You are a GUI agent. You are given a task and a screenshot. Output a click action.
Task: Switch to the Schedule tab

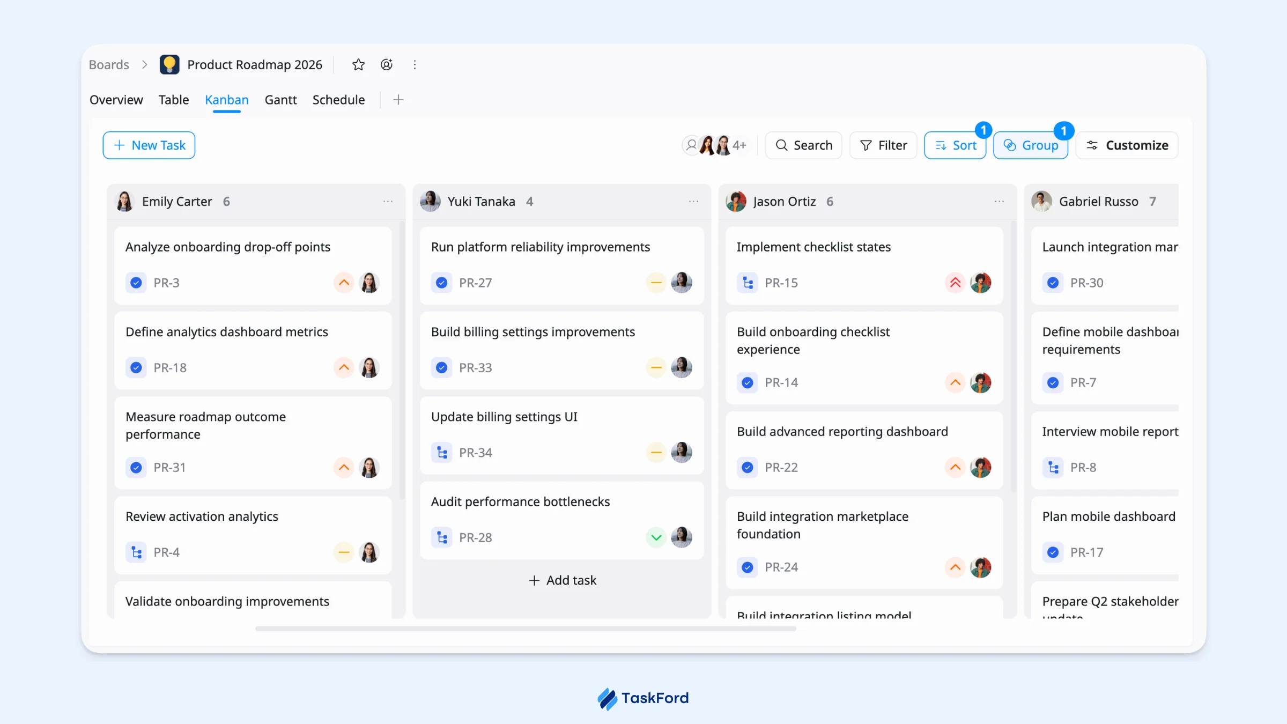pos(338,100)
